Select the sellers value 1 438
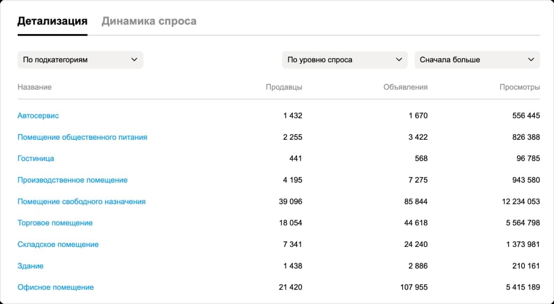554x304 pixels. [293, 266]
